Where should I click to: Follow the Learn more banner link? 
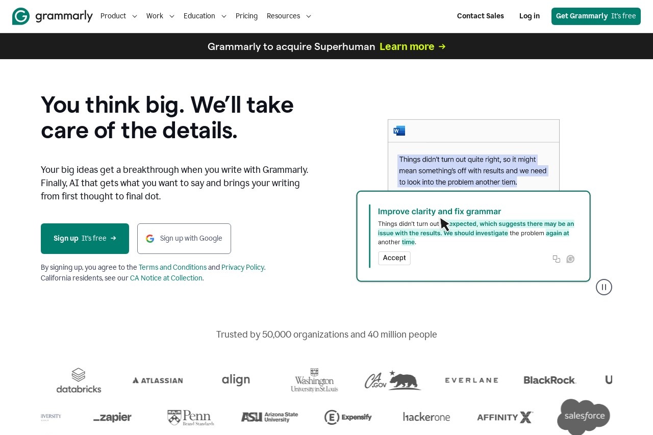click(413, 46)
